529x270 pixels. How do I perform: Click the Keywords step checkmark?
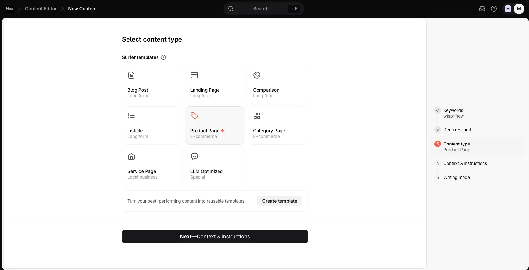point(438,110)
